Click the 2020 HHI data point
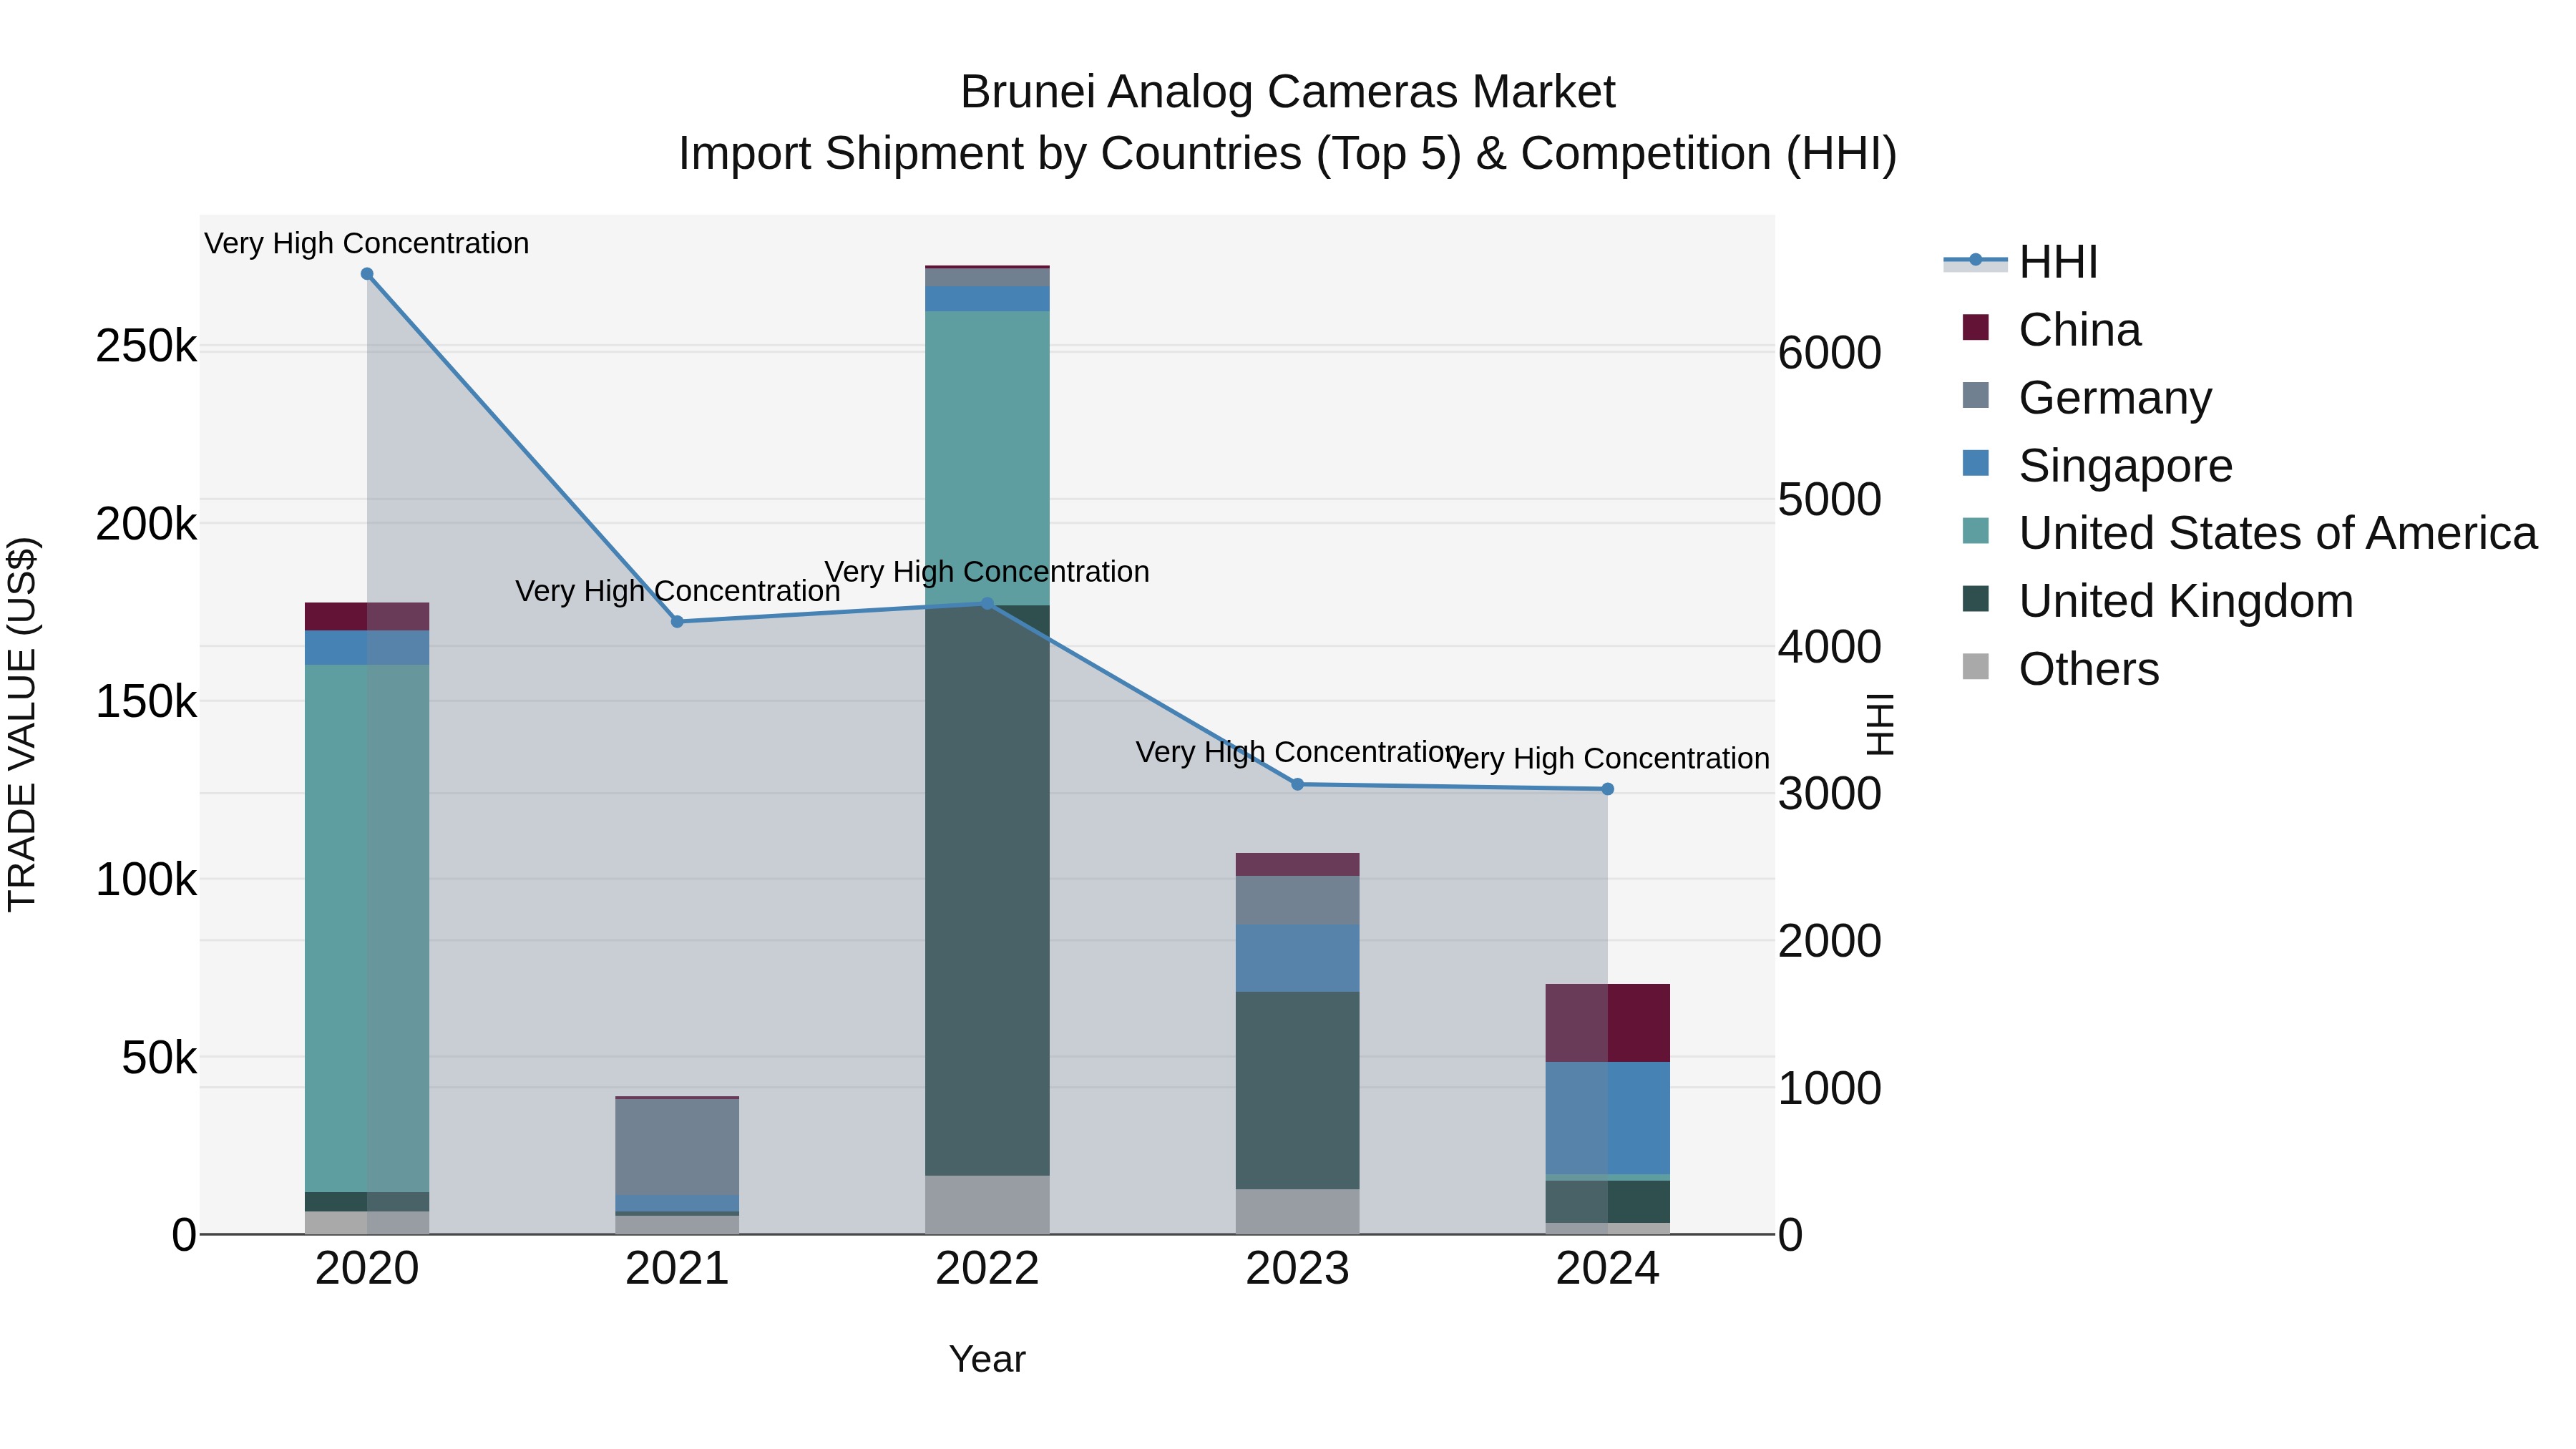This screenshot has height=1449, width=2576. [x=367, y=274]
